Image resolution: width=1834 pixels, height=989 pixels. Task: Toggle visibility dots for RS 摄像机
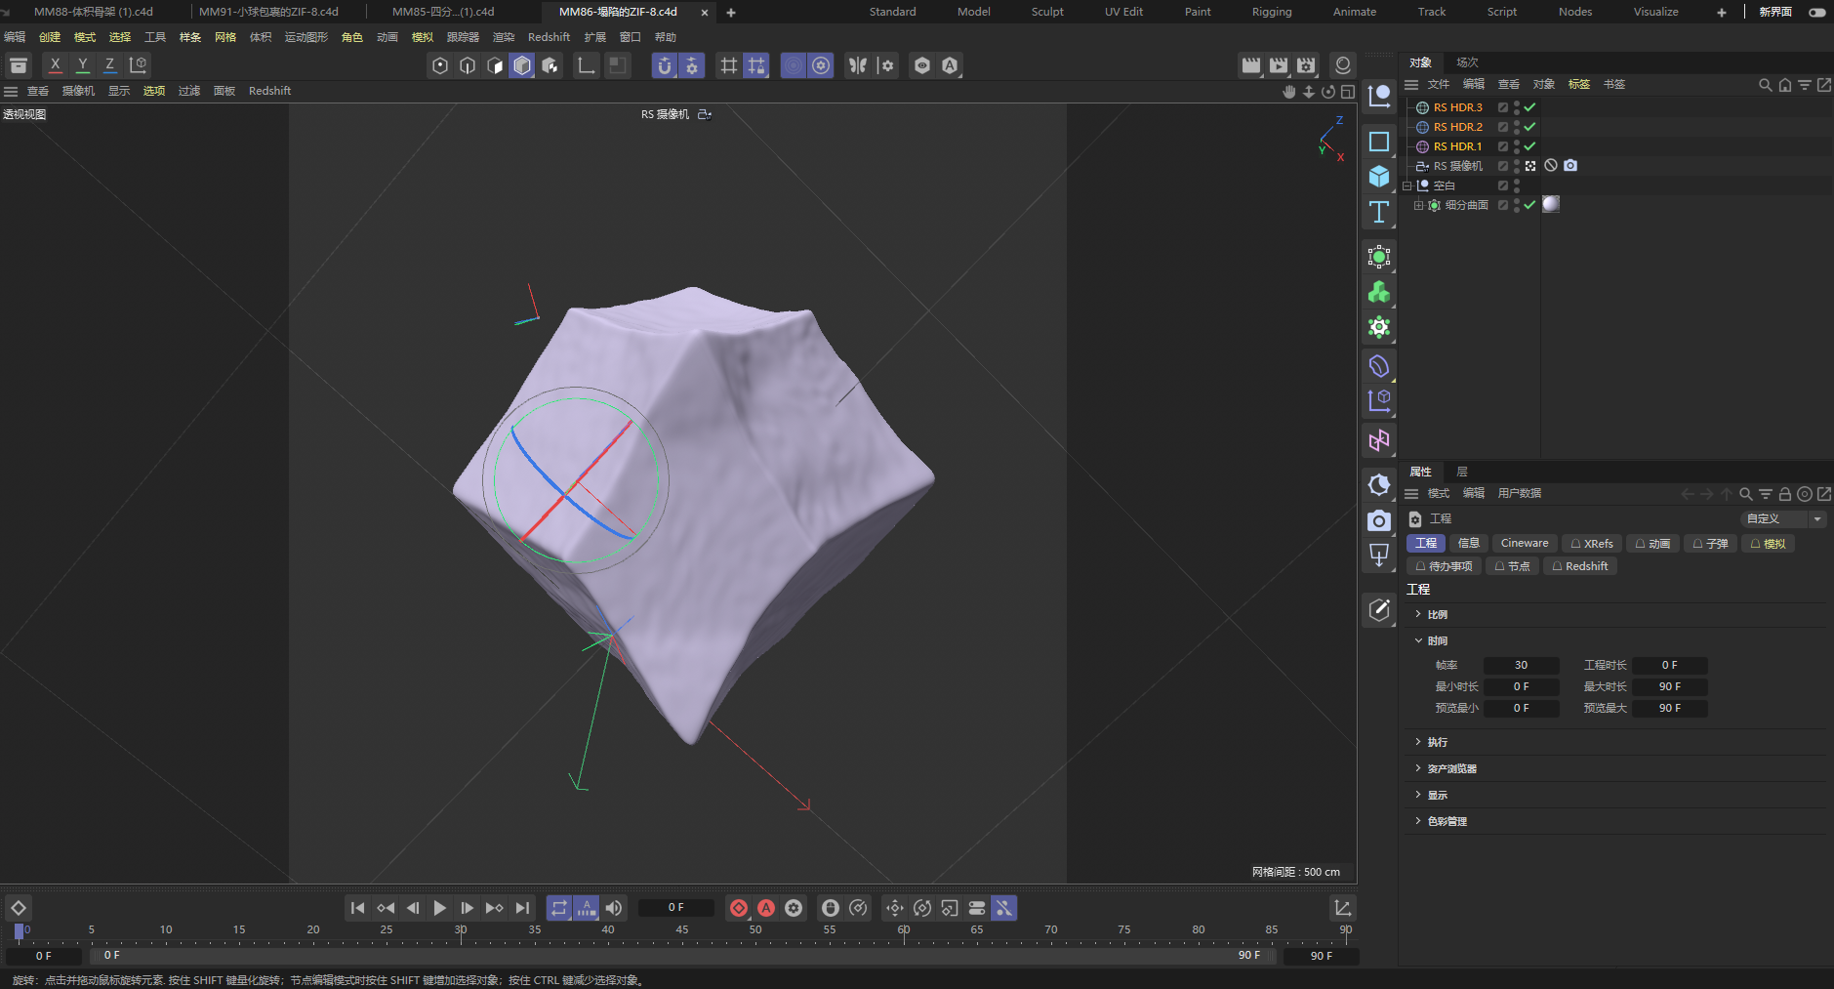1517,166
